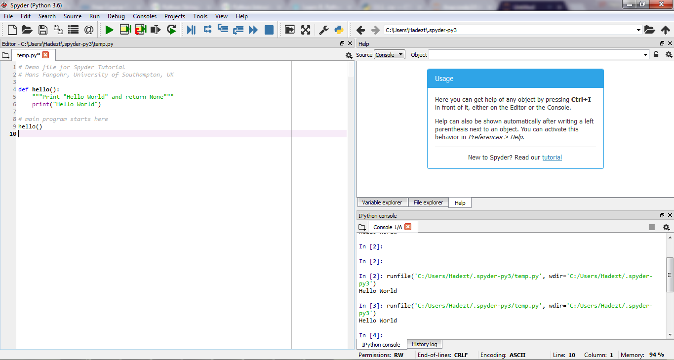Start debugging with the Debug file icon
This screenshot has width=674, height=360.
coord(191,30)
